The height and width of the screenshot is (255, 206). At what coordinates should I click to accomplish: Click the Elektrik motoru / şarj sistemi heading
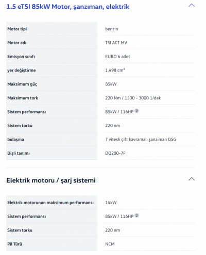tap(51, 180)
